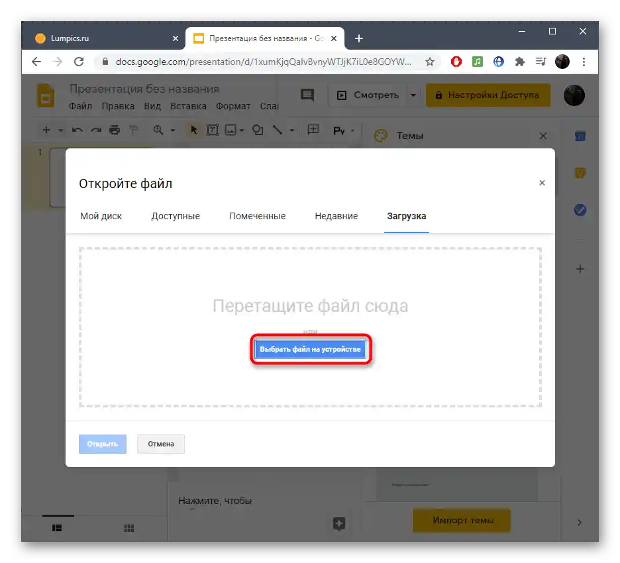
Task: Bookmark this page with the star icon
Action: [x=430, y=62]
